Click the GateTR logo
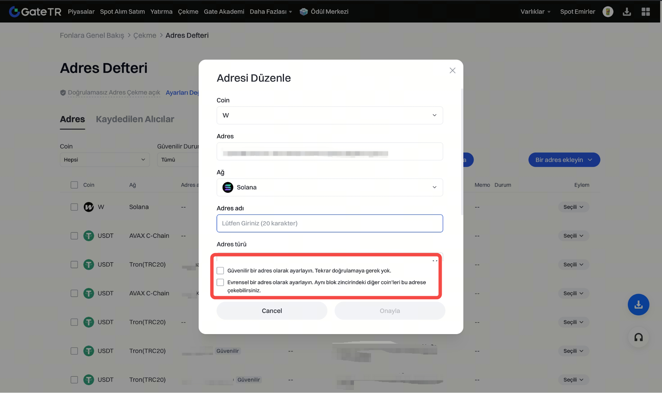Screen dimensions: 662x393 (35, 12)
